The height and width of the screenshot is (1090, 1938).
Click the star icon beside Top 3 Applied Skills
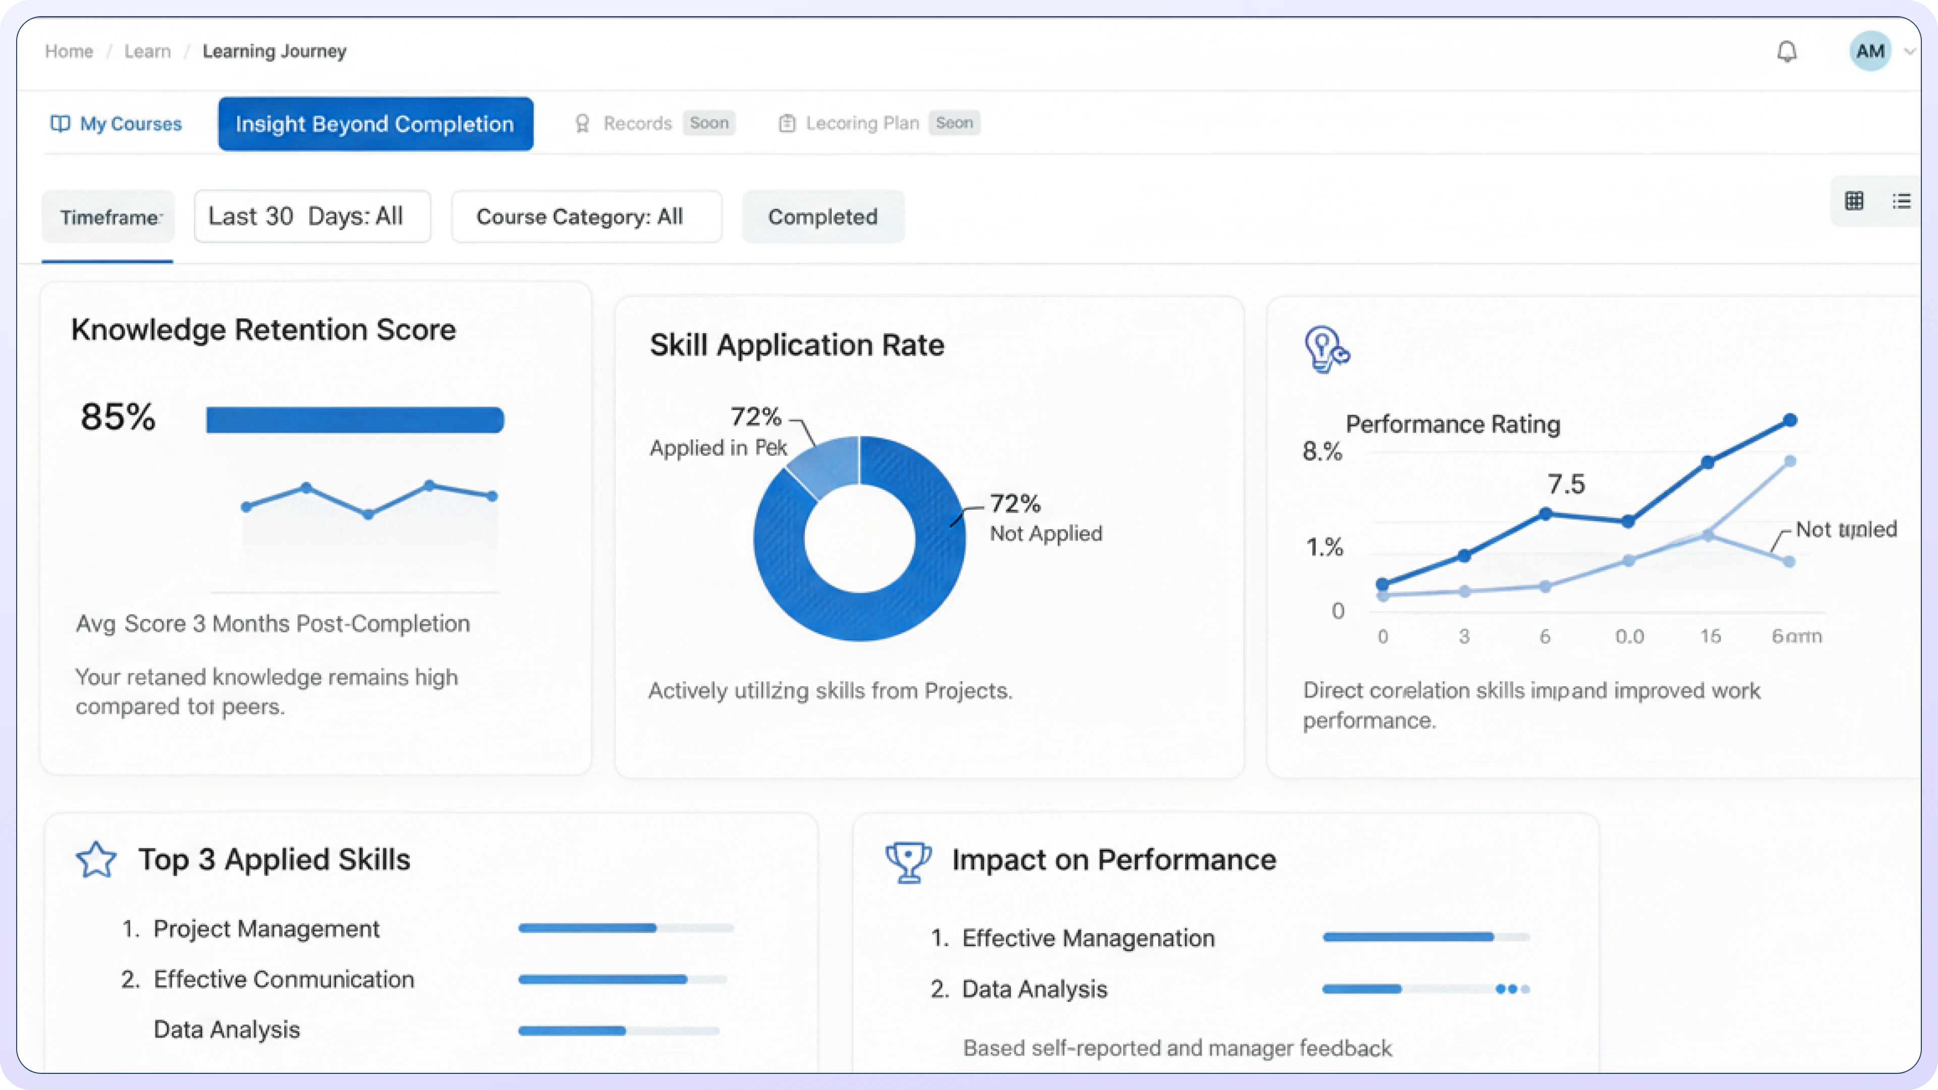pos(96,860)
